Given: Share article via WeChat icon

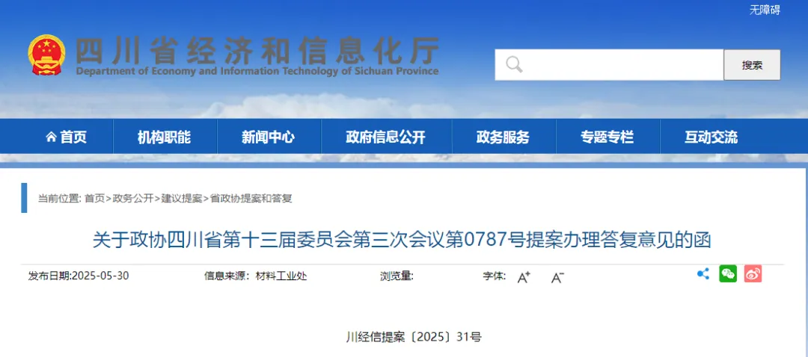Looking at the screenshot, I should coord(728,274).
